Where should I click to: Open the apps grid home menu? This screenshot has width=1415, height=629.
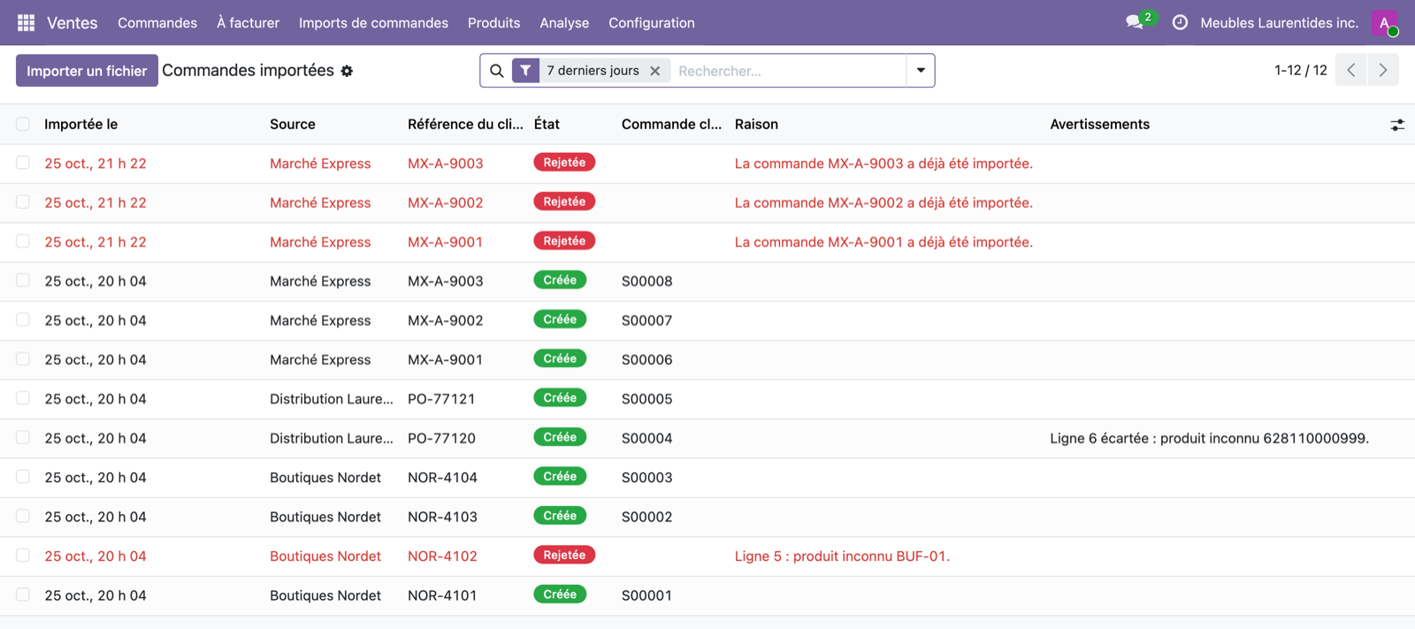click(x=26, y=23)
